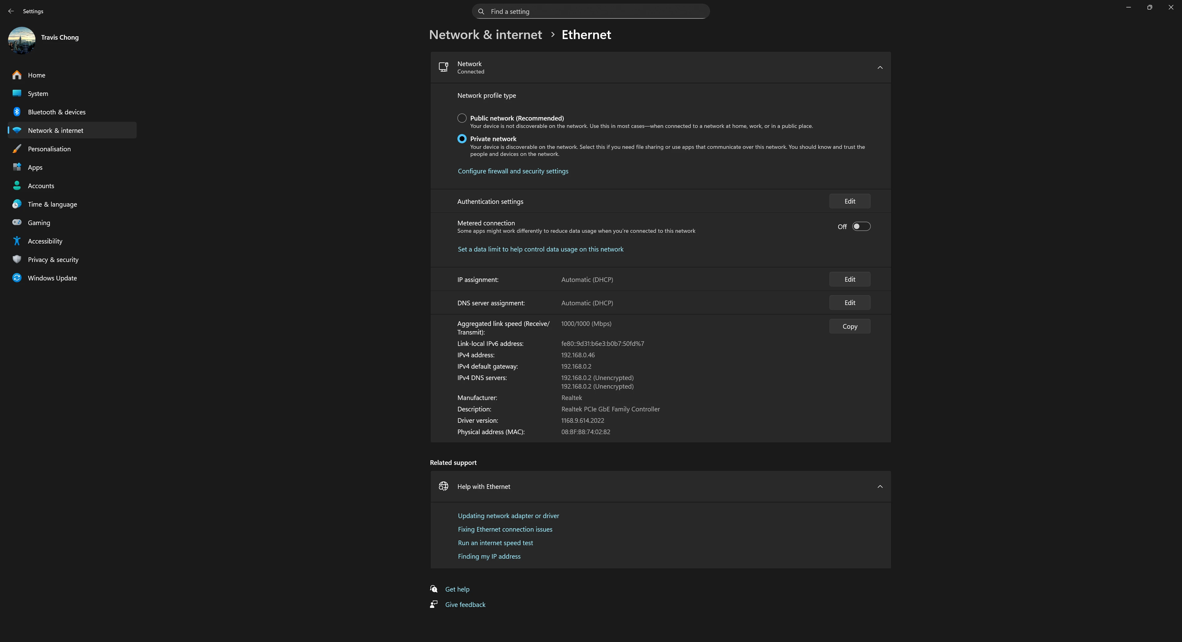Screen dimensions: 1182x642
Task: Collapse the Help with Ethernet section
Action: pos(880,487)
